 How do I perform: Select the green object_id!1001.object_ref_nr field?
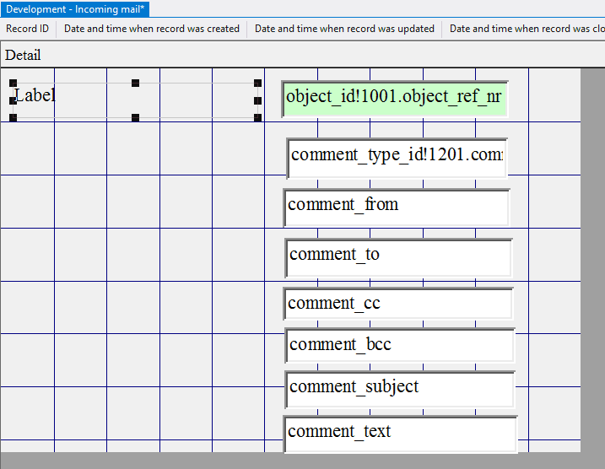[395, 99]
